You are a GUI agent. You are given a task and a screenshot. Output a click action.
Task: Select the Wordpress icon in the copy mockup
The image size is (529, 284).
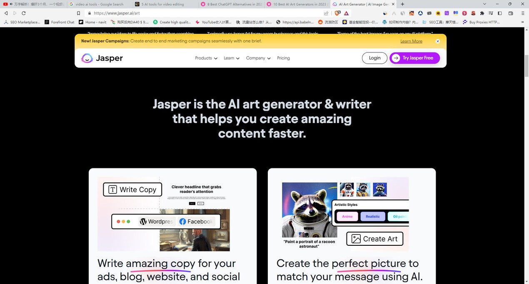click(x=144, y=221)
